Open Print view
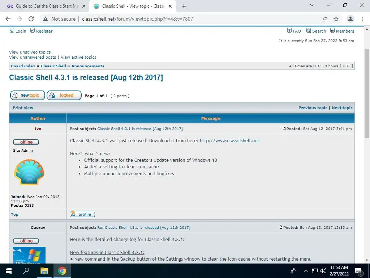Viewport: 370px width, 278px height. [23, 108]
